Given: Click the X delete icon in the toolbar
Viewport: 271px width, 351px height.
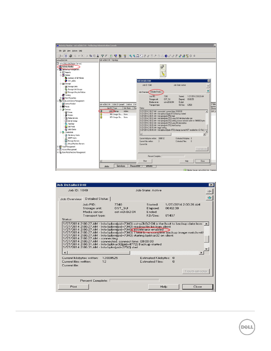Looking at the screenshot, I should pos(82,56).
